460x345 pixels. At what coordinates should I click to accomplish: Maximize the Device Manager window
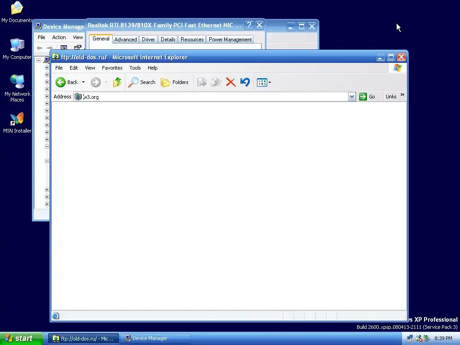click(301, 27)
